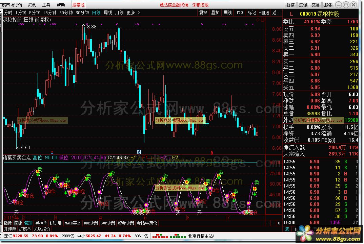Click the red S marker below the chart
Screen dimensions: 364x244
pos(212,152)
